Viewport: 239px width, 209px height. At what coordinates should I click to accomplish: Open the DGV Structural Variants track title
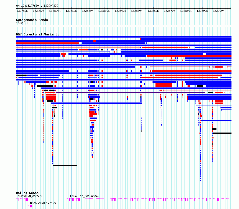click(38, 34)
